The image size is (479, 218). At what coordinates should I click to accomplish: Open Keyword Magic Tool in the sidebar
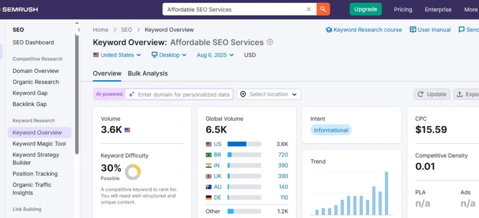click(39, 144)
